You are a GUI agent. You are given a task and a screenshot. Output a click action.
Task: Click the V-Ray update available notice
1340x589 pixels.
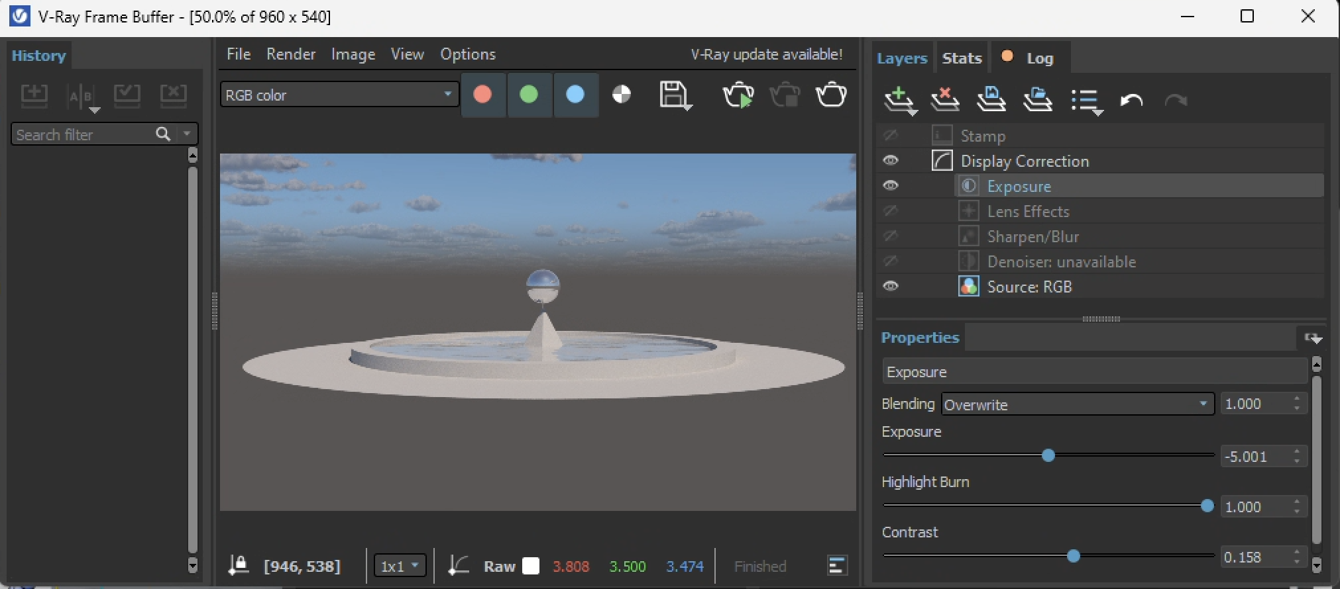pyautogui.click(x=766, y=54)
